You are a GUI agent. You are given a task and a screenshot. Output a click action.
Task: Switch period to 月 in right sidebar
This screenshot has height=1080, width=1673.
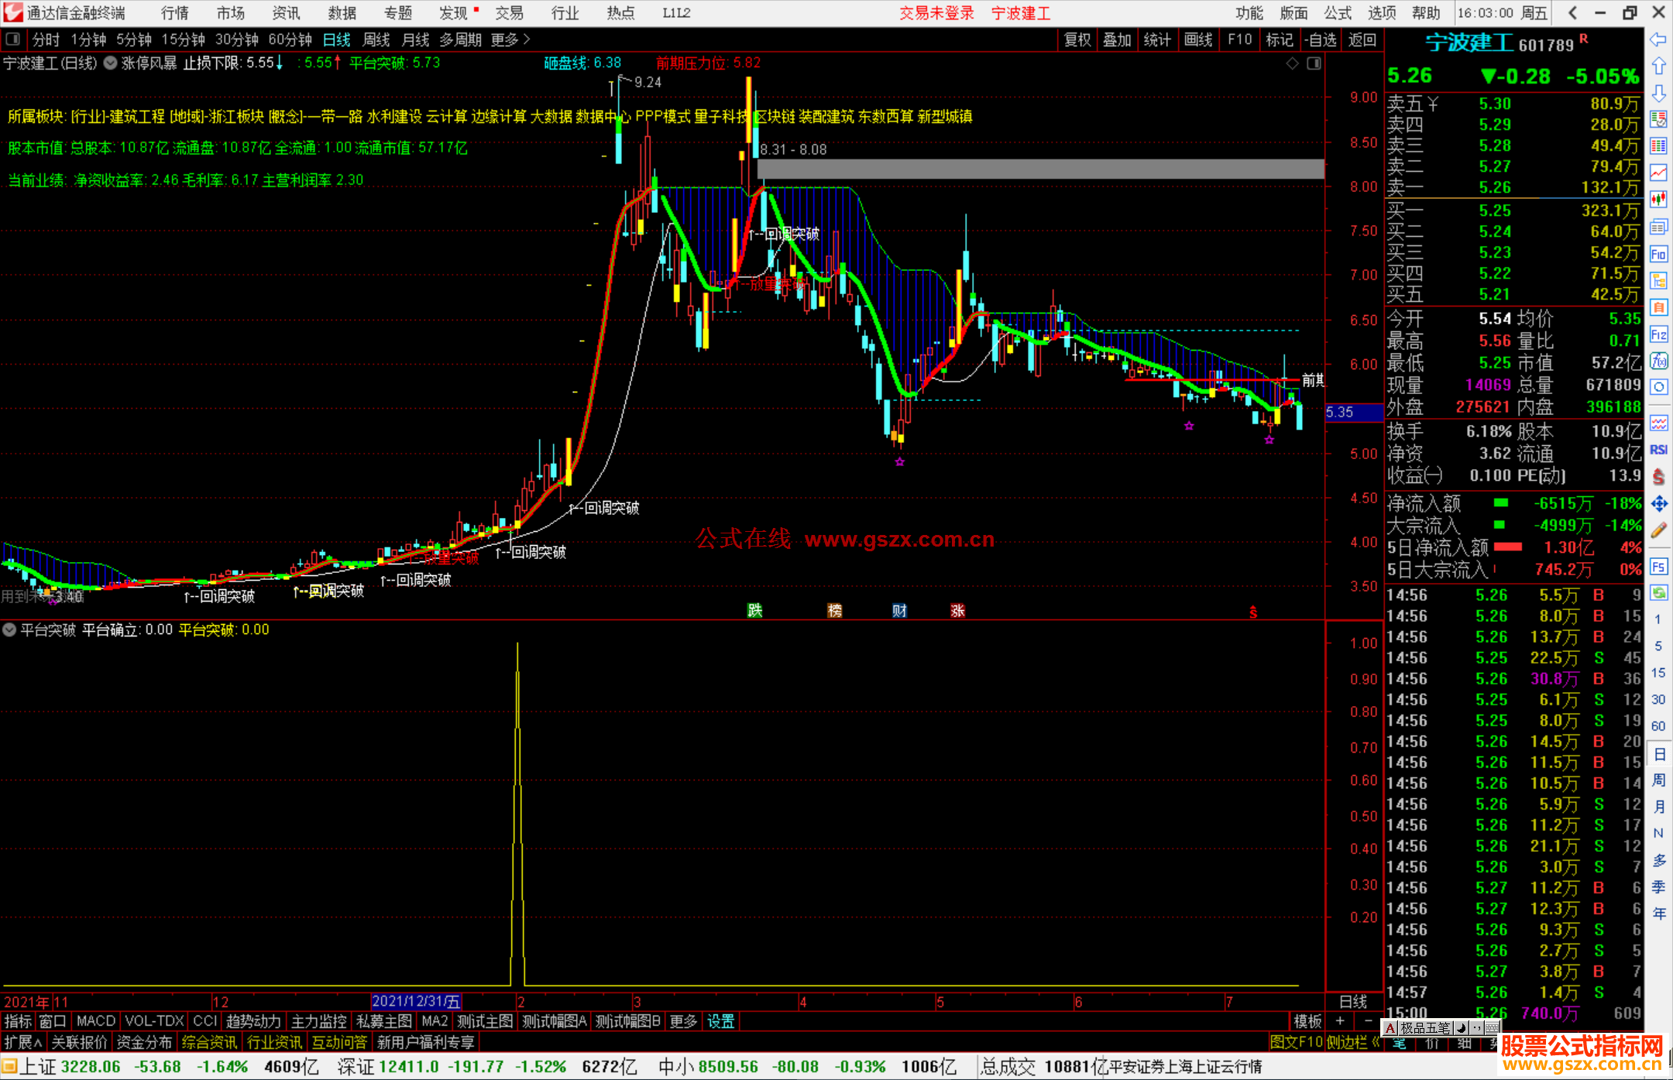[x=1658, y=807]
